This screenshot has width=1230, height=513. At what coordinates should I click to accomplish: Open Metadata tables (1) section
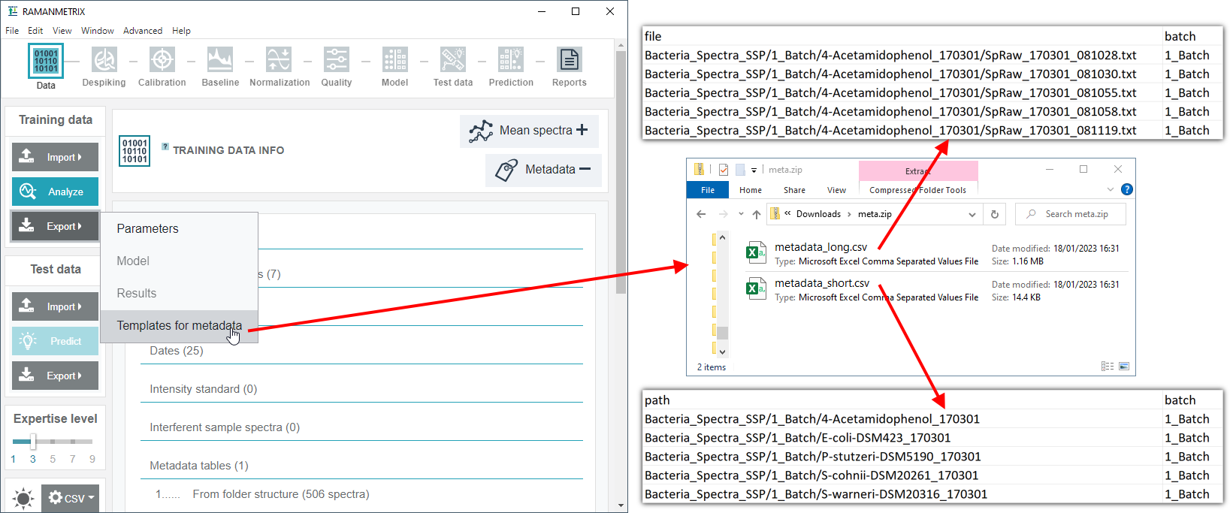pyautogui.click(x=361, y=466)
